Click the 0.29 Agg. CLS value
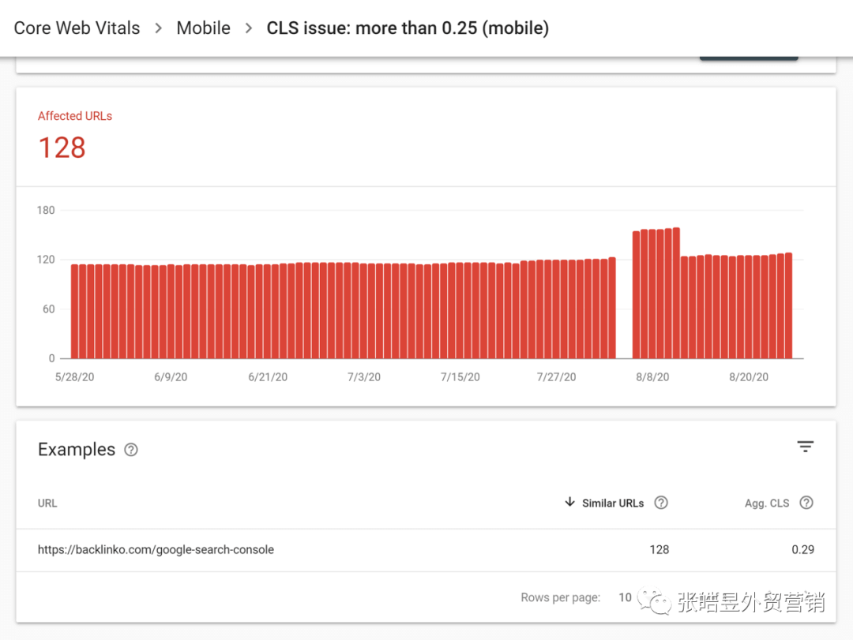The height and width of the screenshot is (640, 853). click(x=802, y=550)
